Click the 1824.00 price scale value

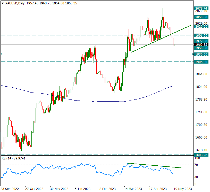[201, 87]
